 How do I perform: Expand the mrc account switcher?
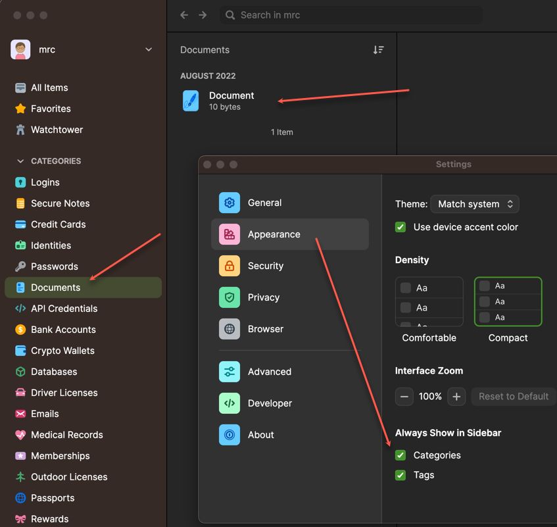tap(149, 49)
